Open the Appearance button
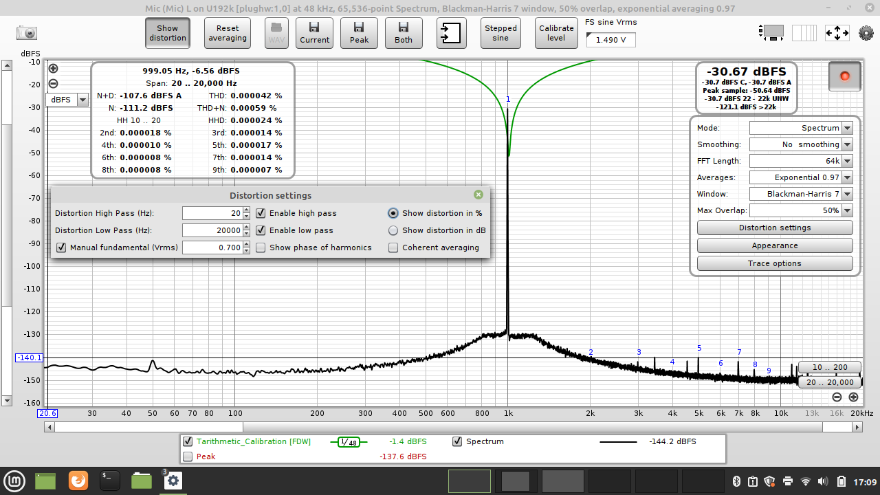The height and width of the screenshot is (495, 880). click(775, 245)
